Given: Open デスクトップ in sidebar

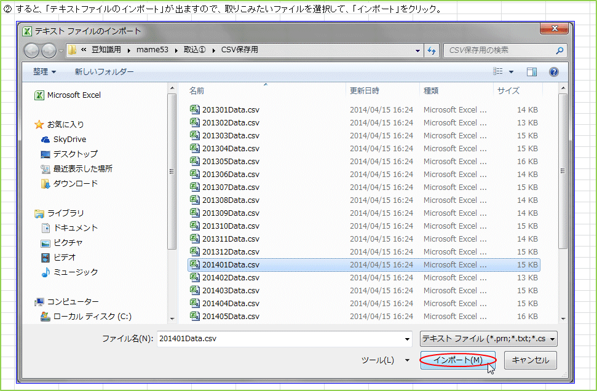Looking at the screenshot, I should [x=69, y=154].
